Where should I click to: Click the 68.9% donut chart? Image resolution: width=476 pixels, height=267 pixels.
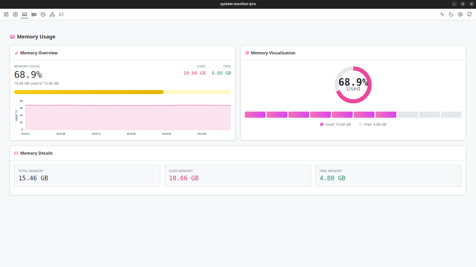click(x=353, y=85)
